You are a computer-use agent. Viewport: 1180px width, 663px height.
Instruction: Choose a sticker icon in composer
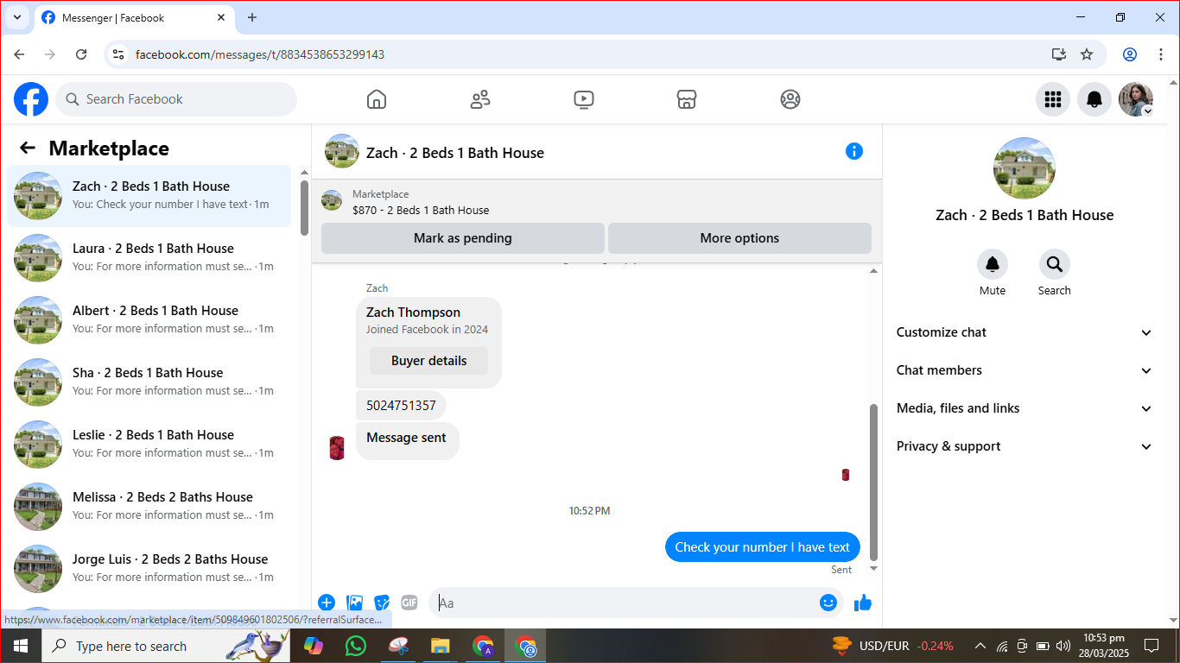pos(382,603)
